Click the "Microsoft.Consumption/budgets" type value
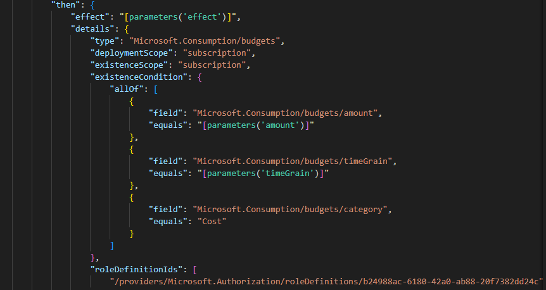546x290 pixels. [x=205, y=41]
